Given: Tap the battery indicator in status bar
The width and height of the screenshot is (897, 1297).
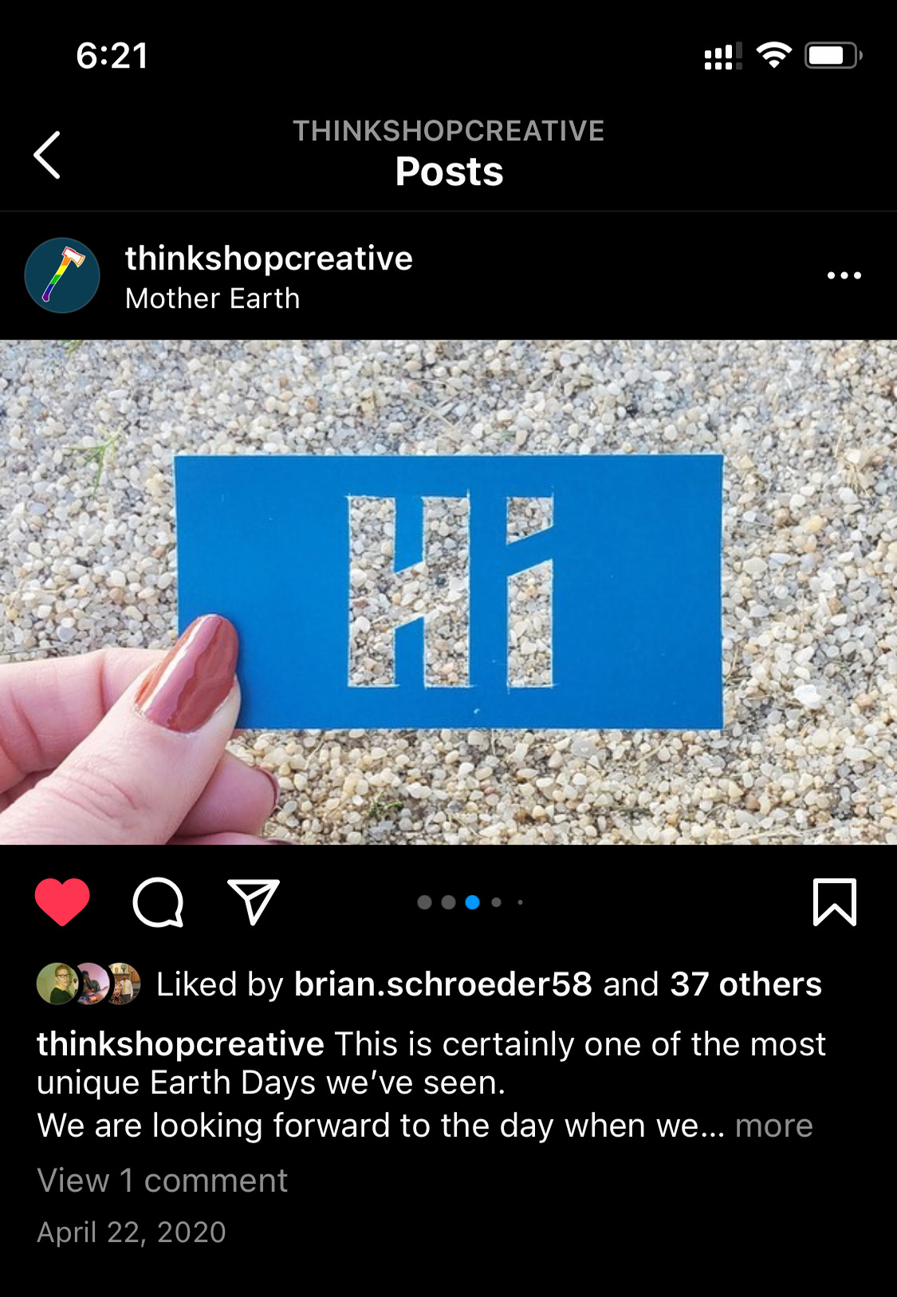Looking at the screenshot, I should tap(833, 55).
